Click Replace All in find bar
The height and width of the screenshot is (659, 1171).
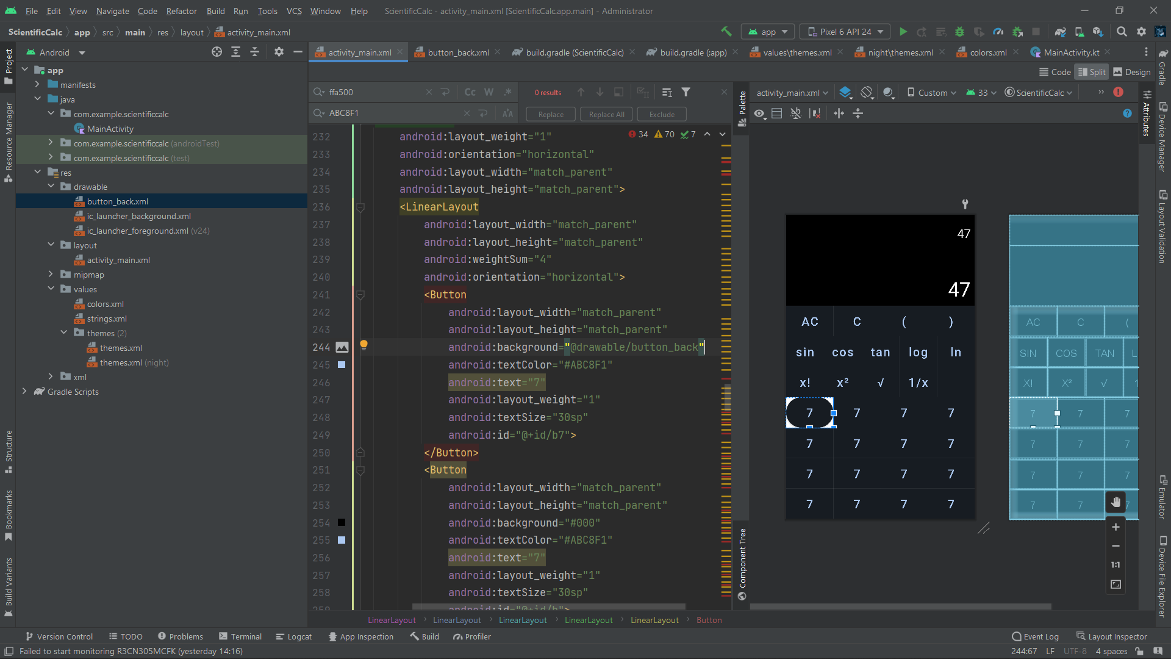click(607, 113)
